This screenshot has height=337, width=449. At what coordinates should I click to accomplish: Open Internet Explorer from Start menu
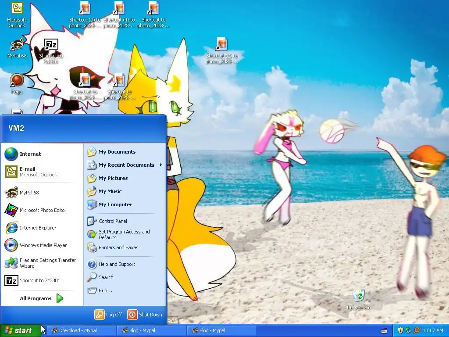[42, 228]
